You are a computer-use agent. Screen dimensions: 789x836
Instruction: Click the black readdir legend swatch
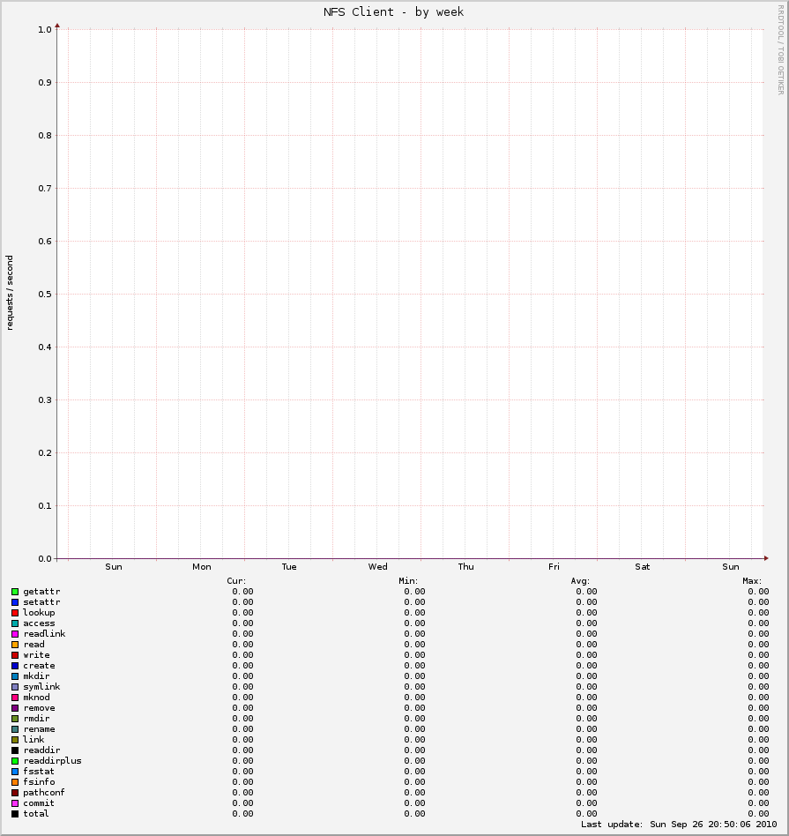click(x=15, y=750)
